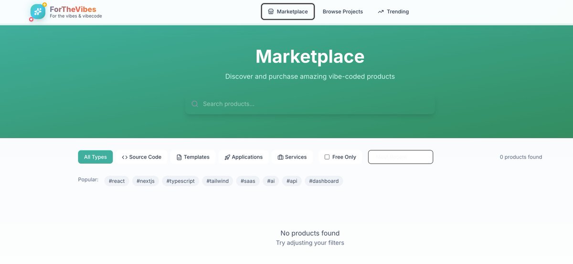Click the 'Popular:' label
Screen dimensions: 573x264
click(88, 180)
